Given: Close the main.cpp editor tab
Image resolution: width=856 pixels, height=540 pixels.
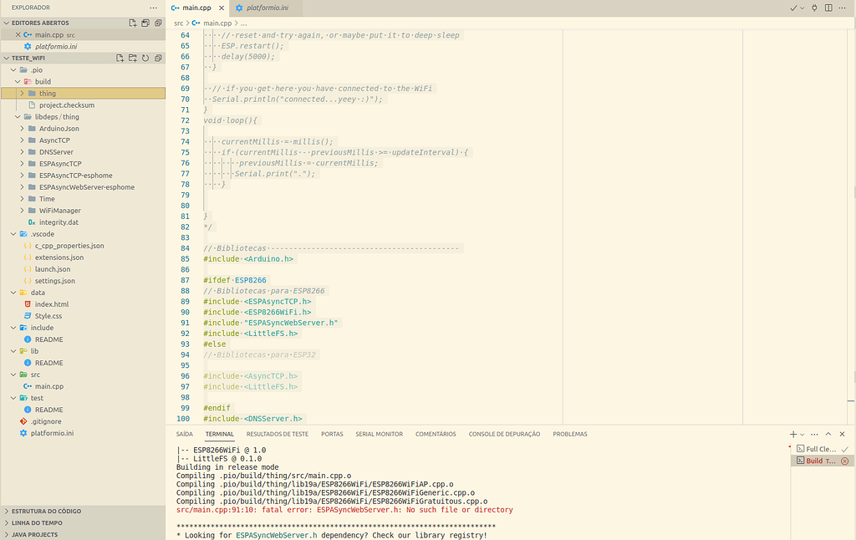Looking at the screenshot, I should pos(221,8).
